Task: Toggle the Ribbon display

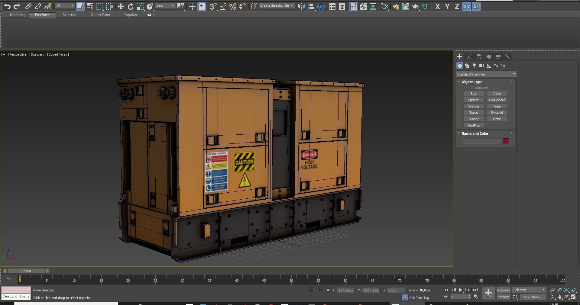Action: (353, 6)
